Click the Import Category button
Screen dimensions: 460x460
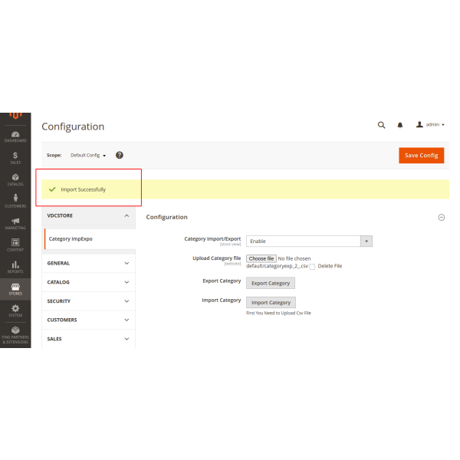click(271, 302)
